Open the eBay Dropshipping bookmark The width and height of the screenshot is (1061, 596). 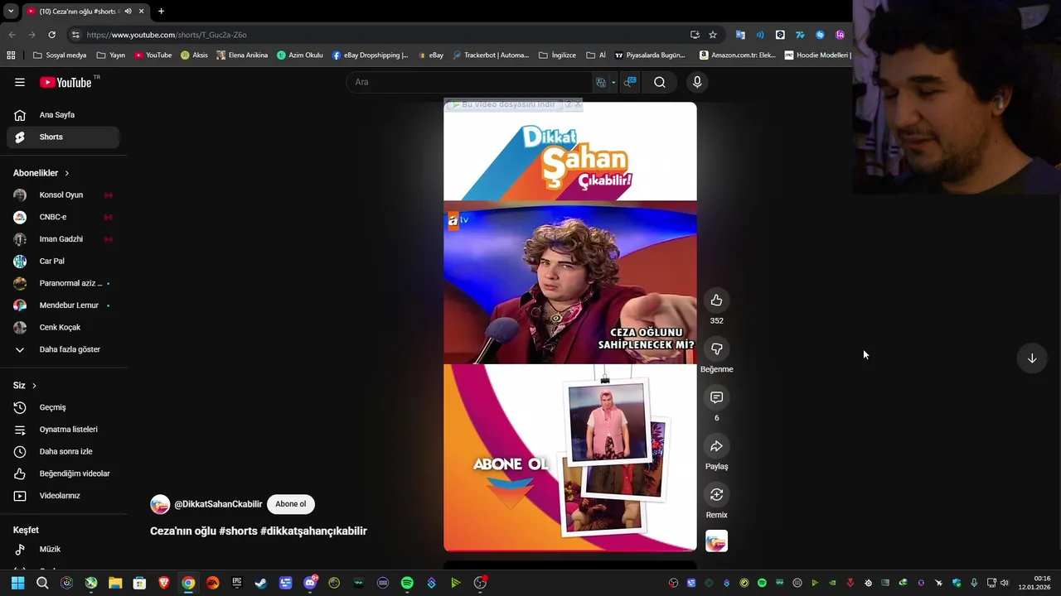tap(371, 55)
